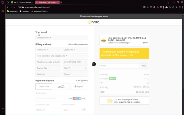184x115 pixels.
Task: Select Affirm payment method
Action: pyautogui.click(x=61, y=87)
